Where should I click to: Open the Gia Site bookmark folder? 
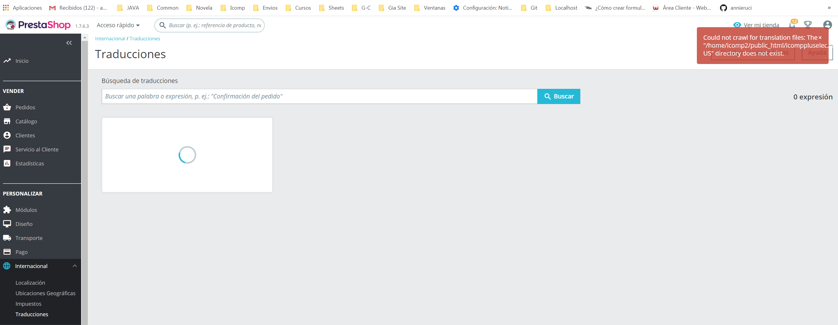392,8
